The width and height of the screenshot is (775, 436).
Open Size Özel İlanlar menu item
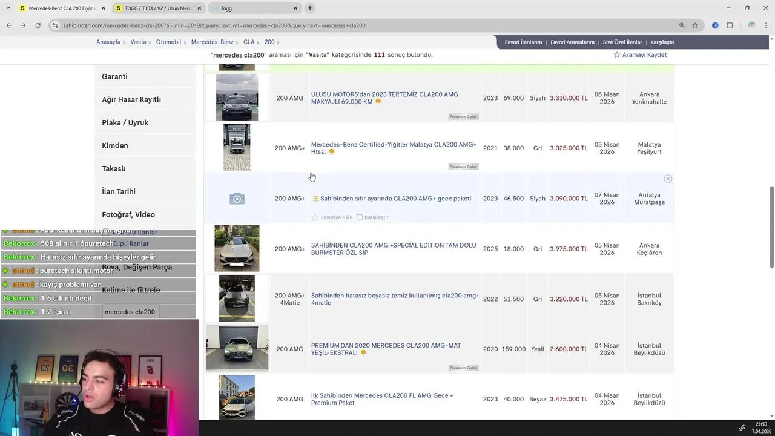[x=622, y=42]
